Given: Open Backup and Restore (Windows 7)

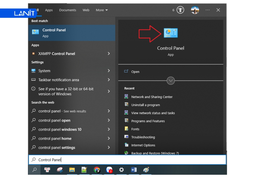Looking at the screenshot, I should pyautogui.click(x=155, y=153).
